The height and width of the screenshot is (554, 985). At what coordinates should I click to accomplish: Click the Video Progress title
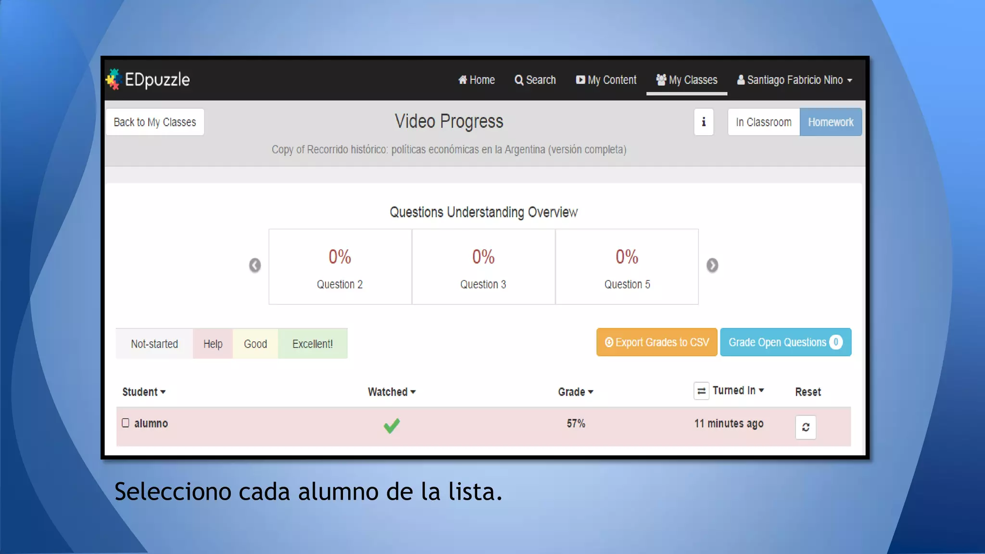(449, 122)
